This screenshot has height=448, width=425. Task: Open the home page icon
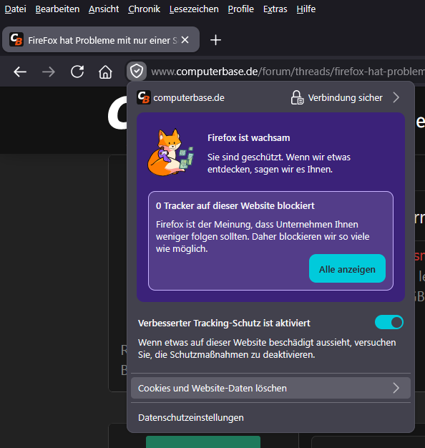click(105, 72)
